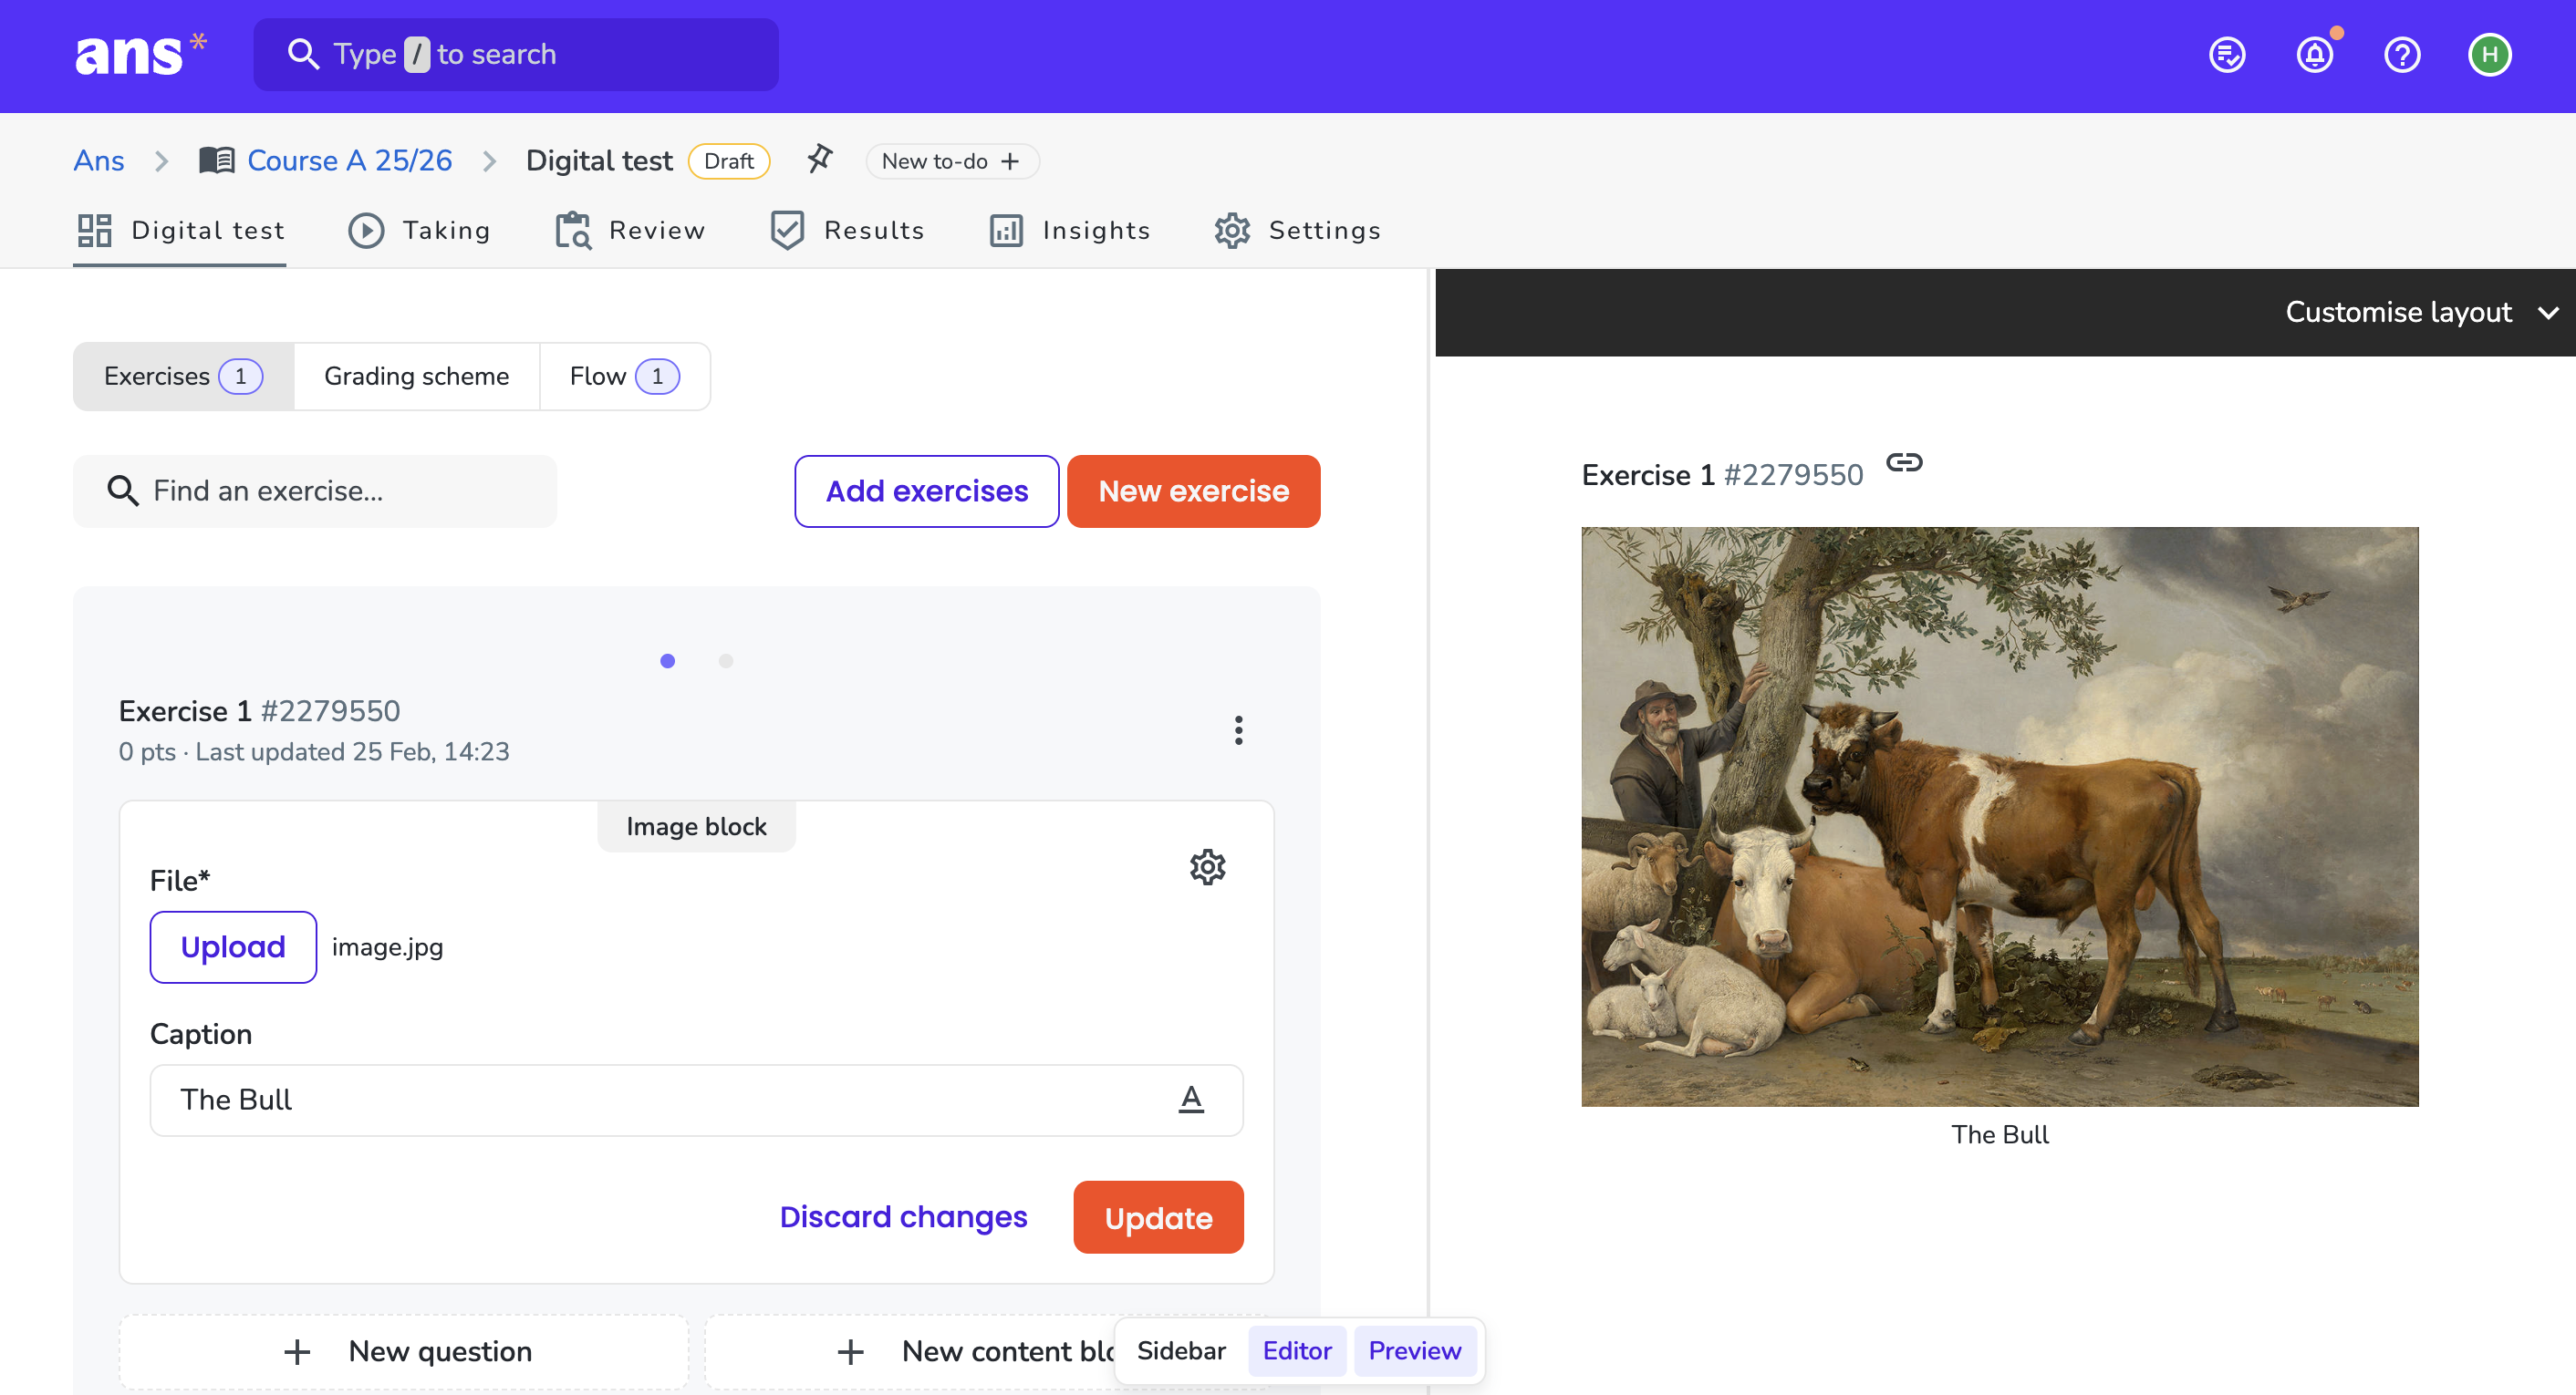Open the to-do checklist icon in header
Image resolution: width=2576 pixels, height=1395 pixels.
tap(2227, 55)
